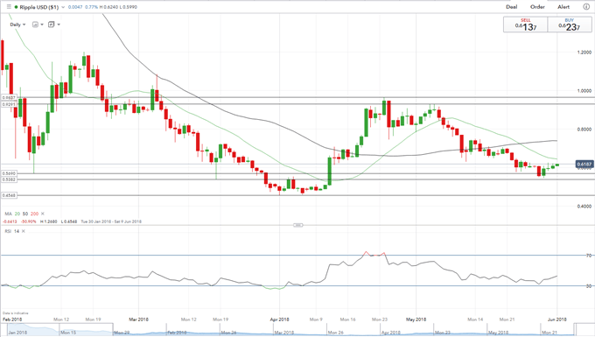Click the drawing tools icon

pyautogui.click(x=52, y=25)
